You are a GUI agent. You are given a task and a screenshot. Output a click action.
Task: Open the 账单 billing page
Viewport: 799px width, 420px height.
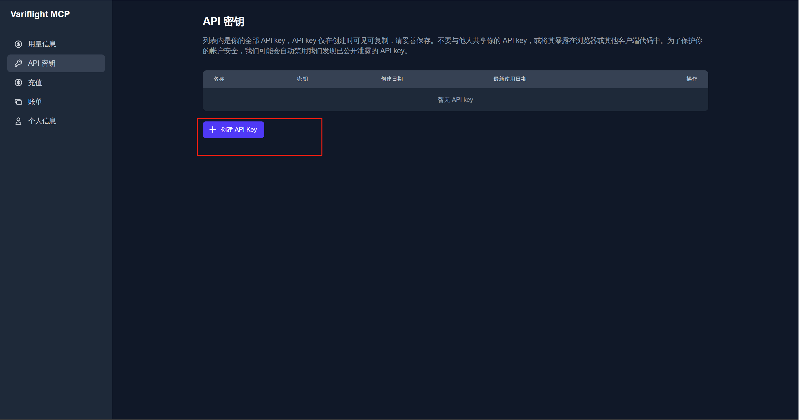(x=35, y=101)
